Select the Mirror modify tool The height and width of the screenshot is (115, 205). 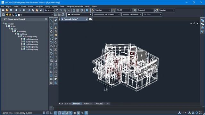[x=56, y=28]
